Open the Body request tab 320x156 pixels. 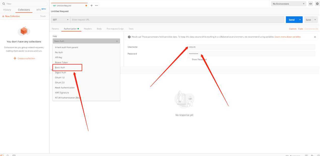coord(99,29)
